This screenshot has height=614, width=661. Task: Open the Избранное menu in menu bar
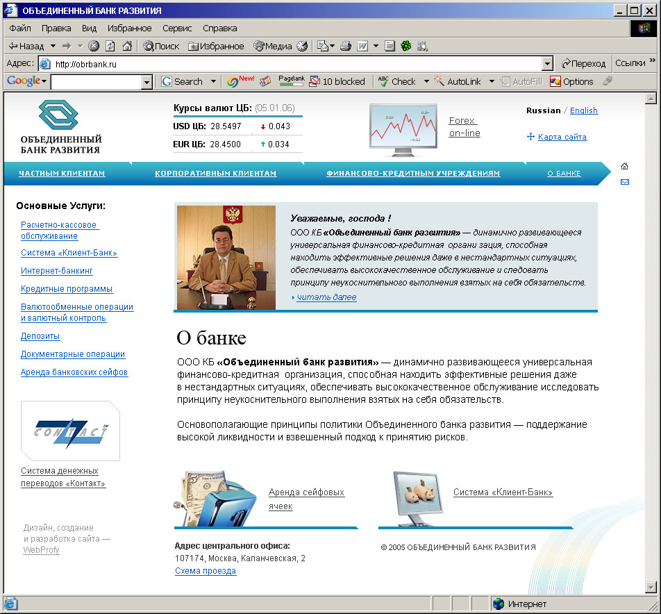coord(129,28)
